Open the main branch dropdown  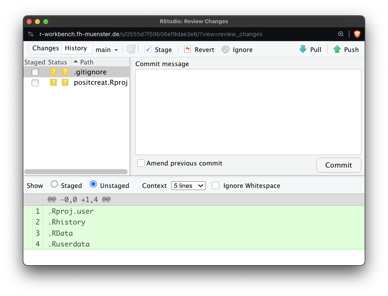pyautogui.click(x=107, y=50)
